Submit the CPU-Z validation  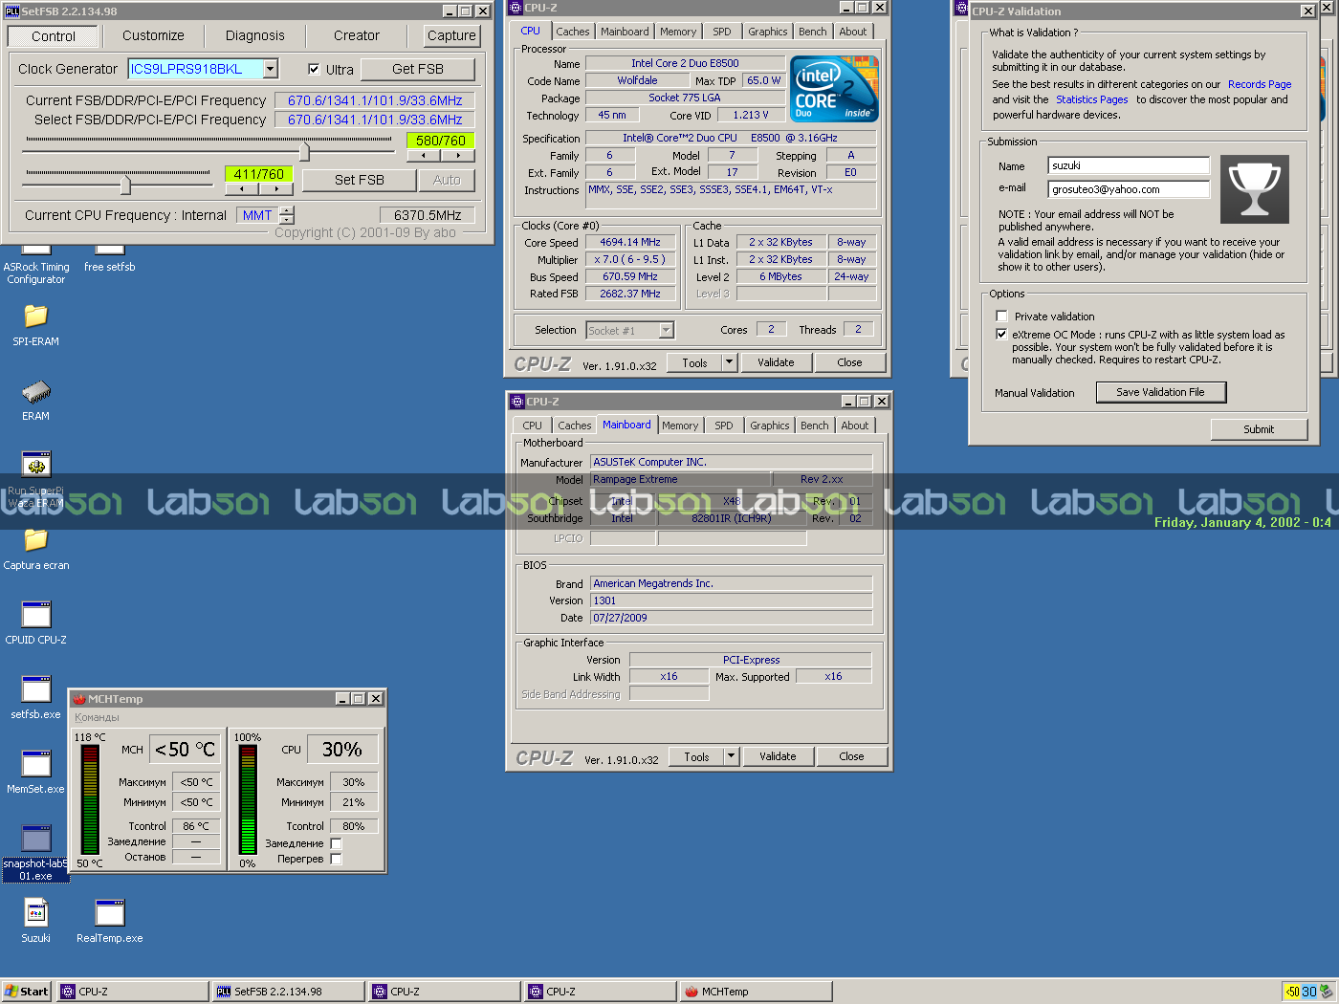point(1259,429)
